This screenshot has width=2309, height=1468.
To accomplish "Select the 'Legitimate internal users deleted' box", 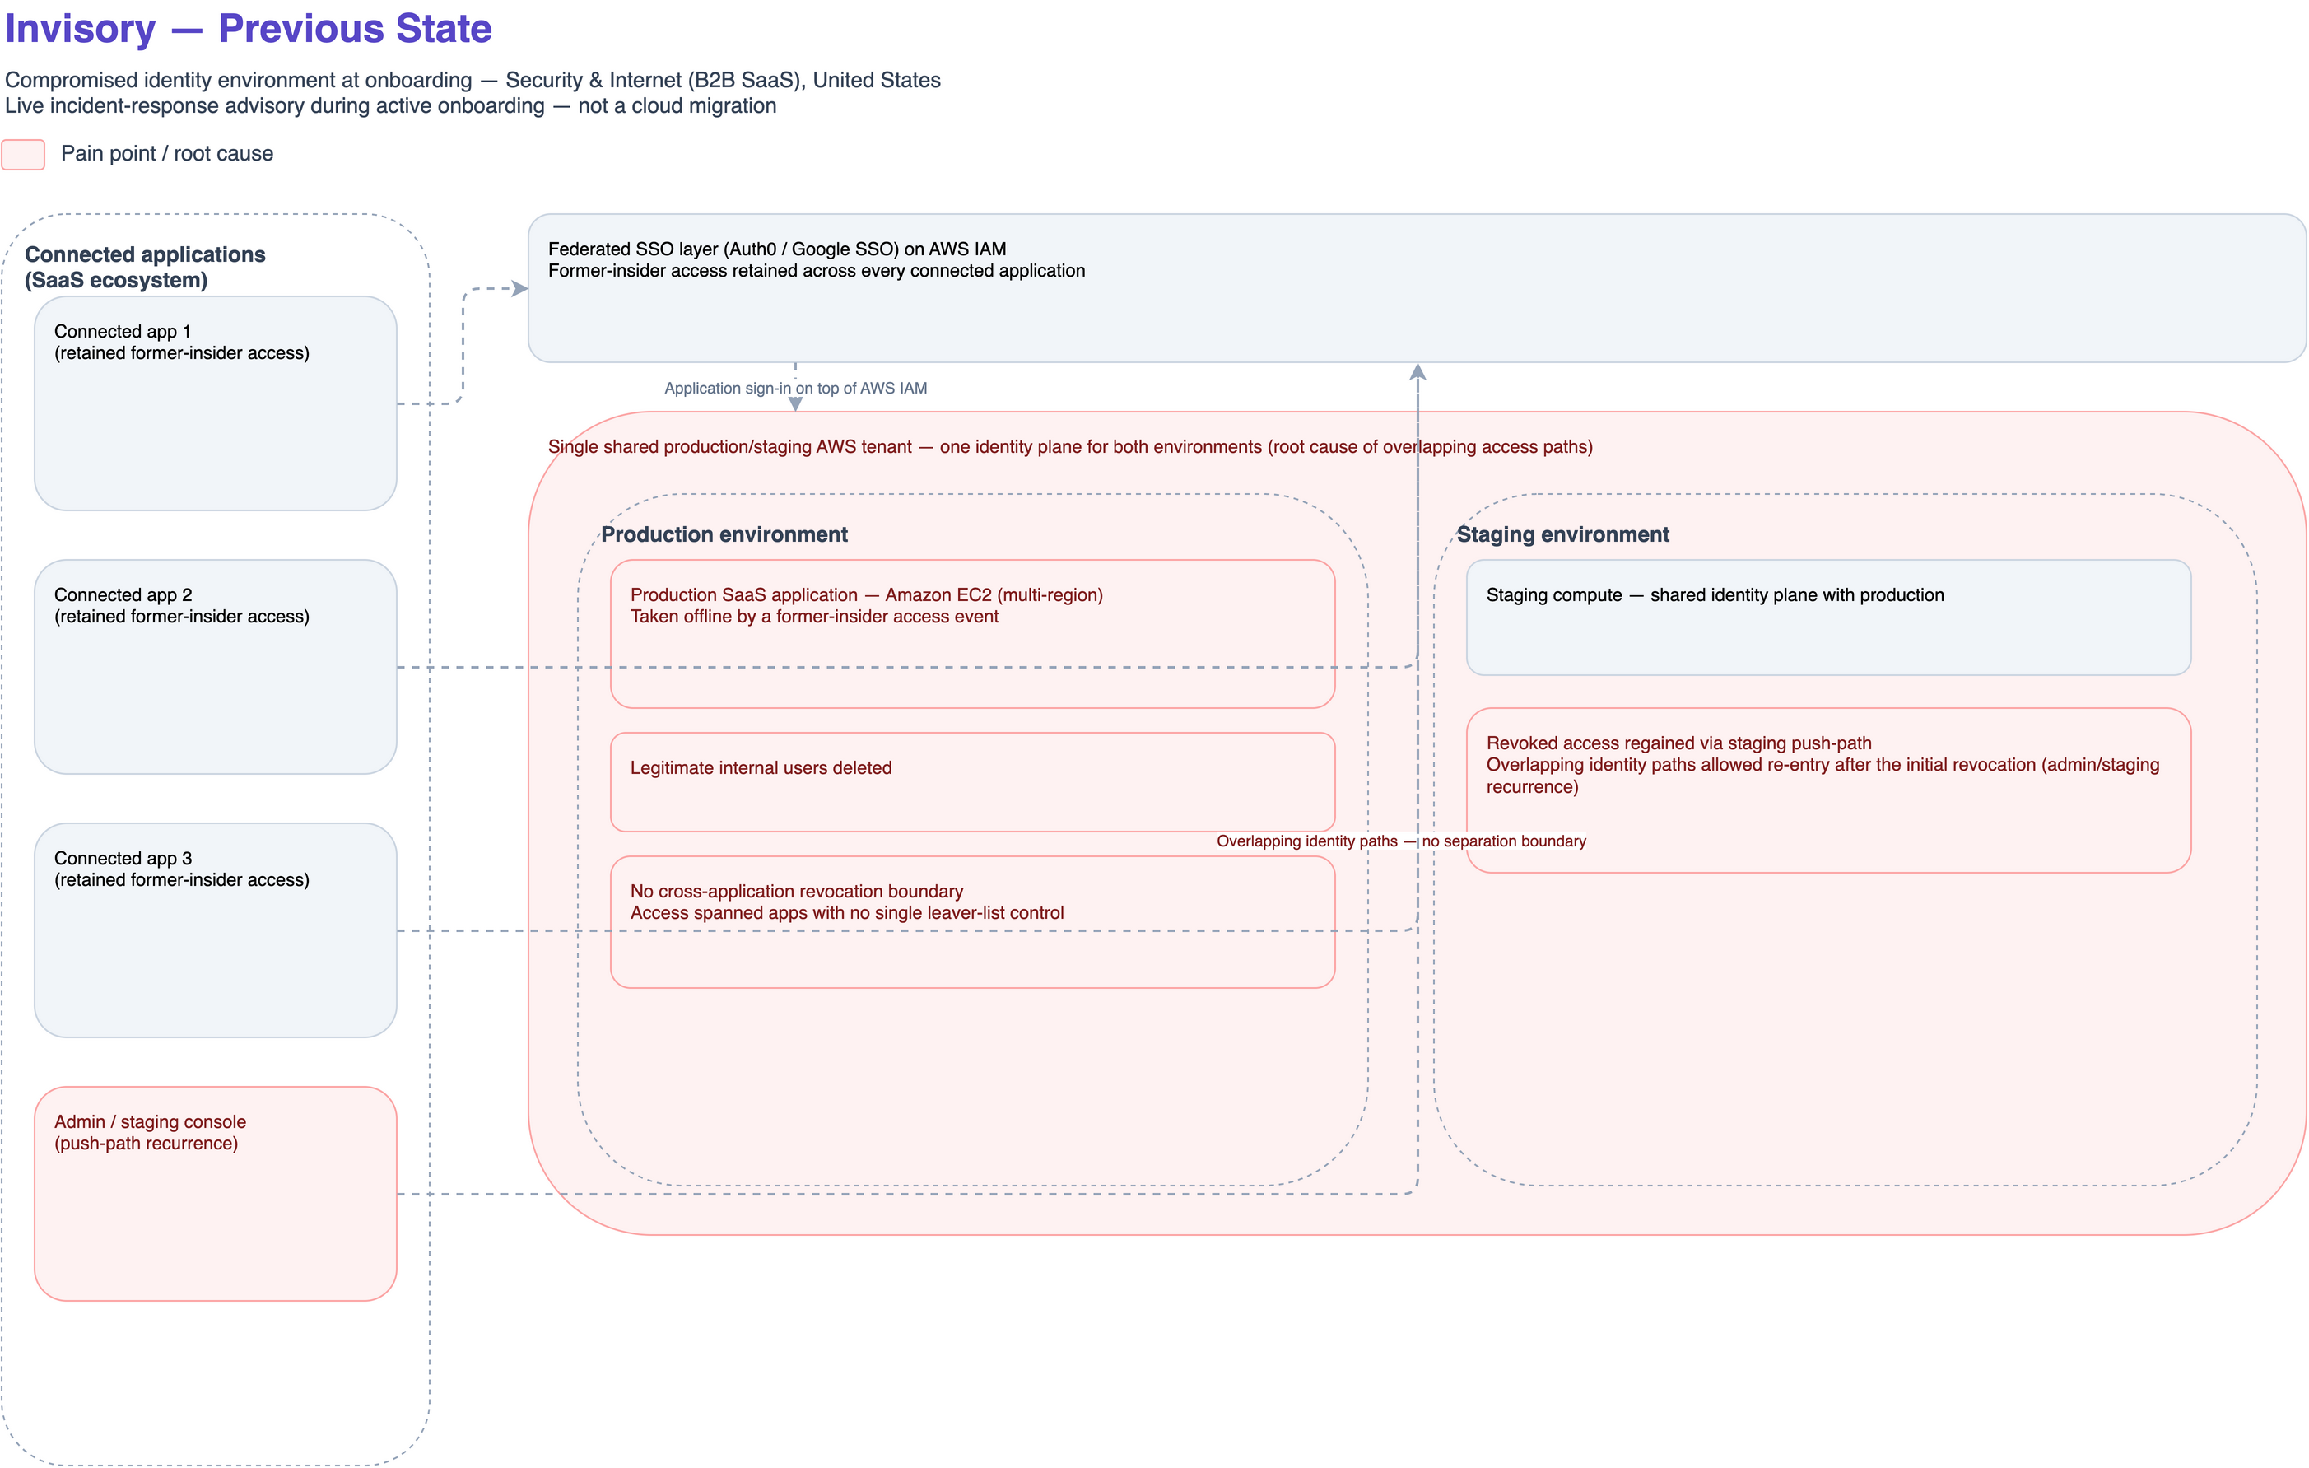I will click(x=972, y=781).
